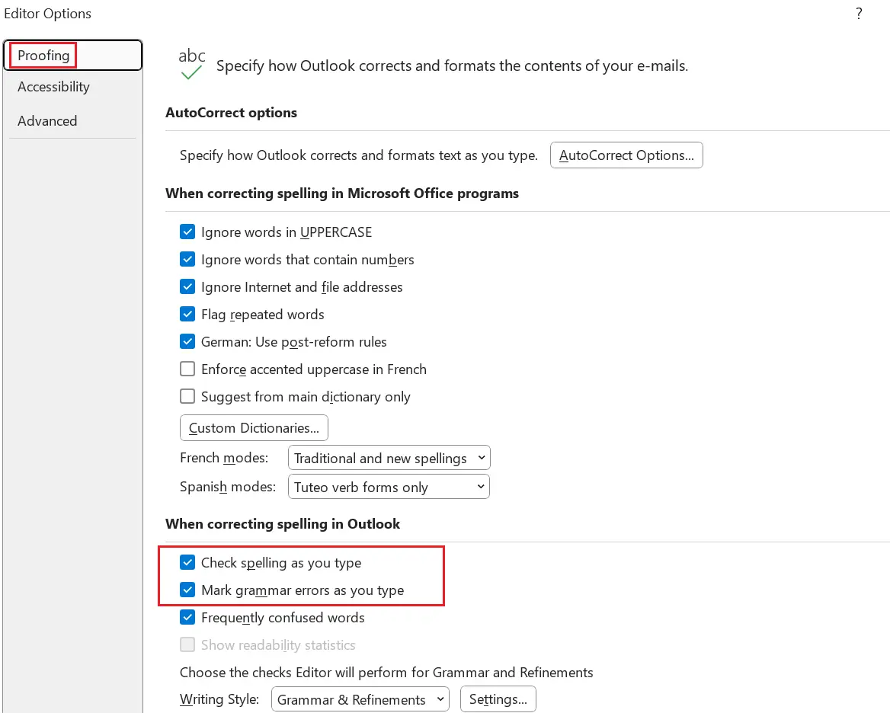Click 'When correcting spelling in Microsoft Office programs'
This screenshot has width=890, height=713.
341,193
